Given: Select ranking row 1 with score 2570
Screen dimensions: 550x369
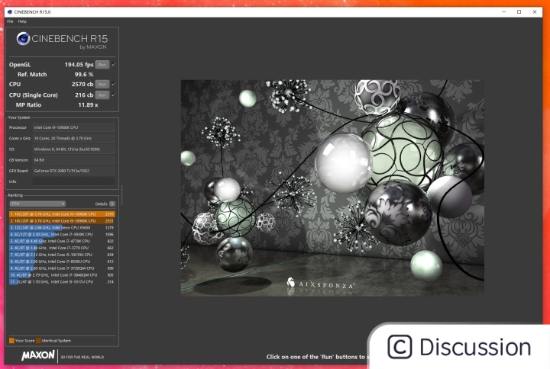Looking at the screenshot, I should click(62, 214).
